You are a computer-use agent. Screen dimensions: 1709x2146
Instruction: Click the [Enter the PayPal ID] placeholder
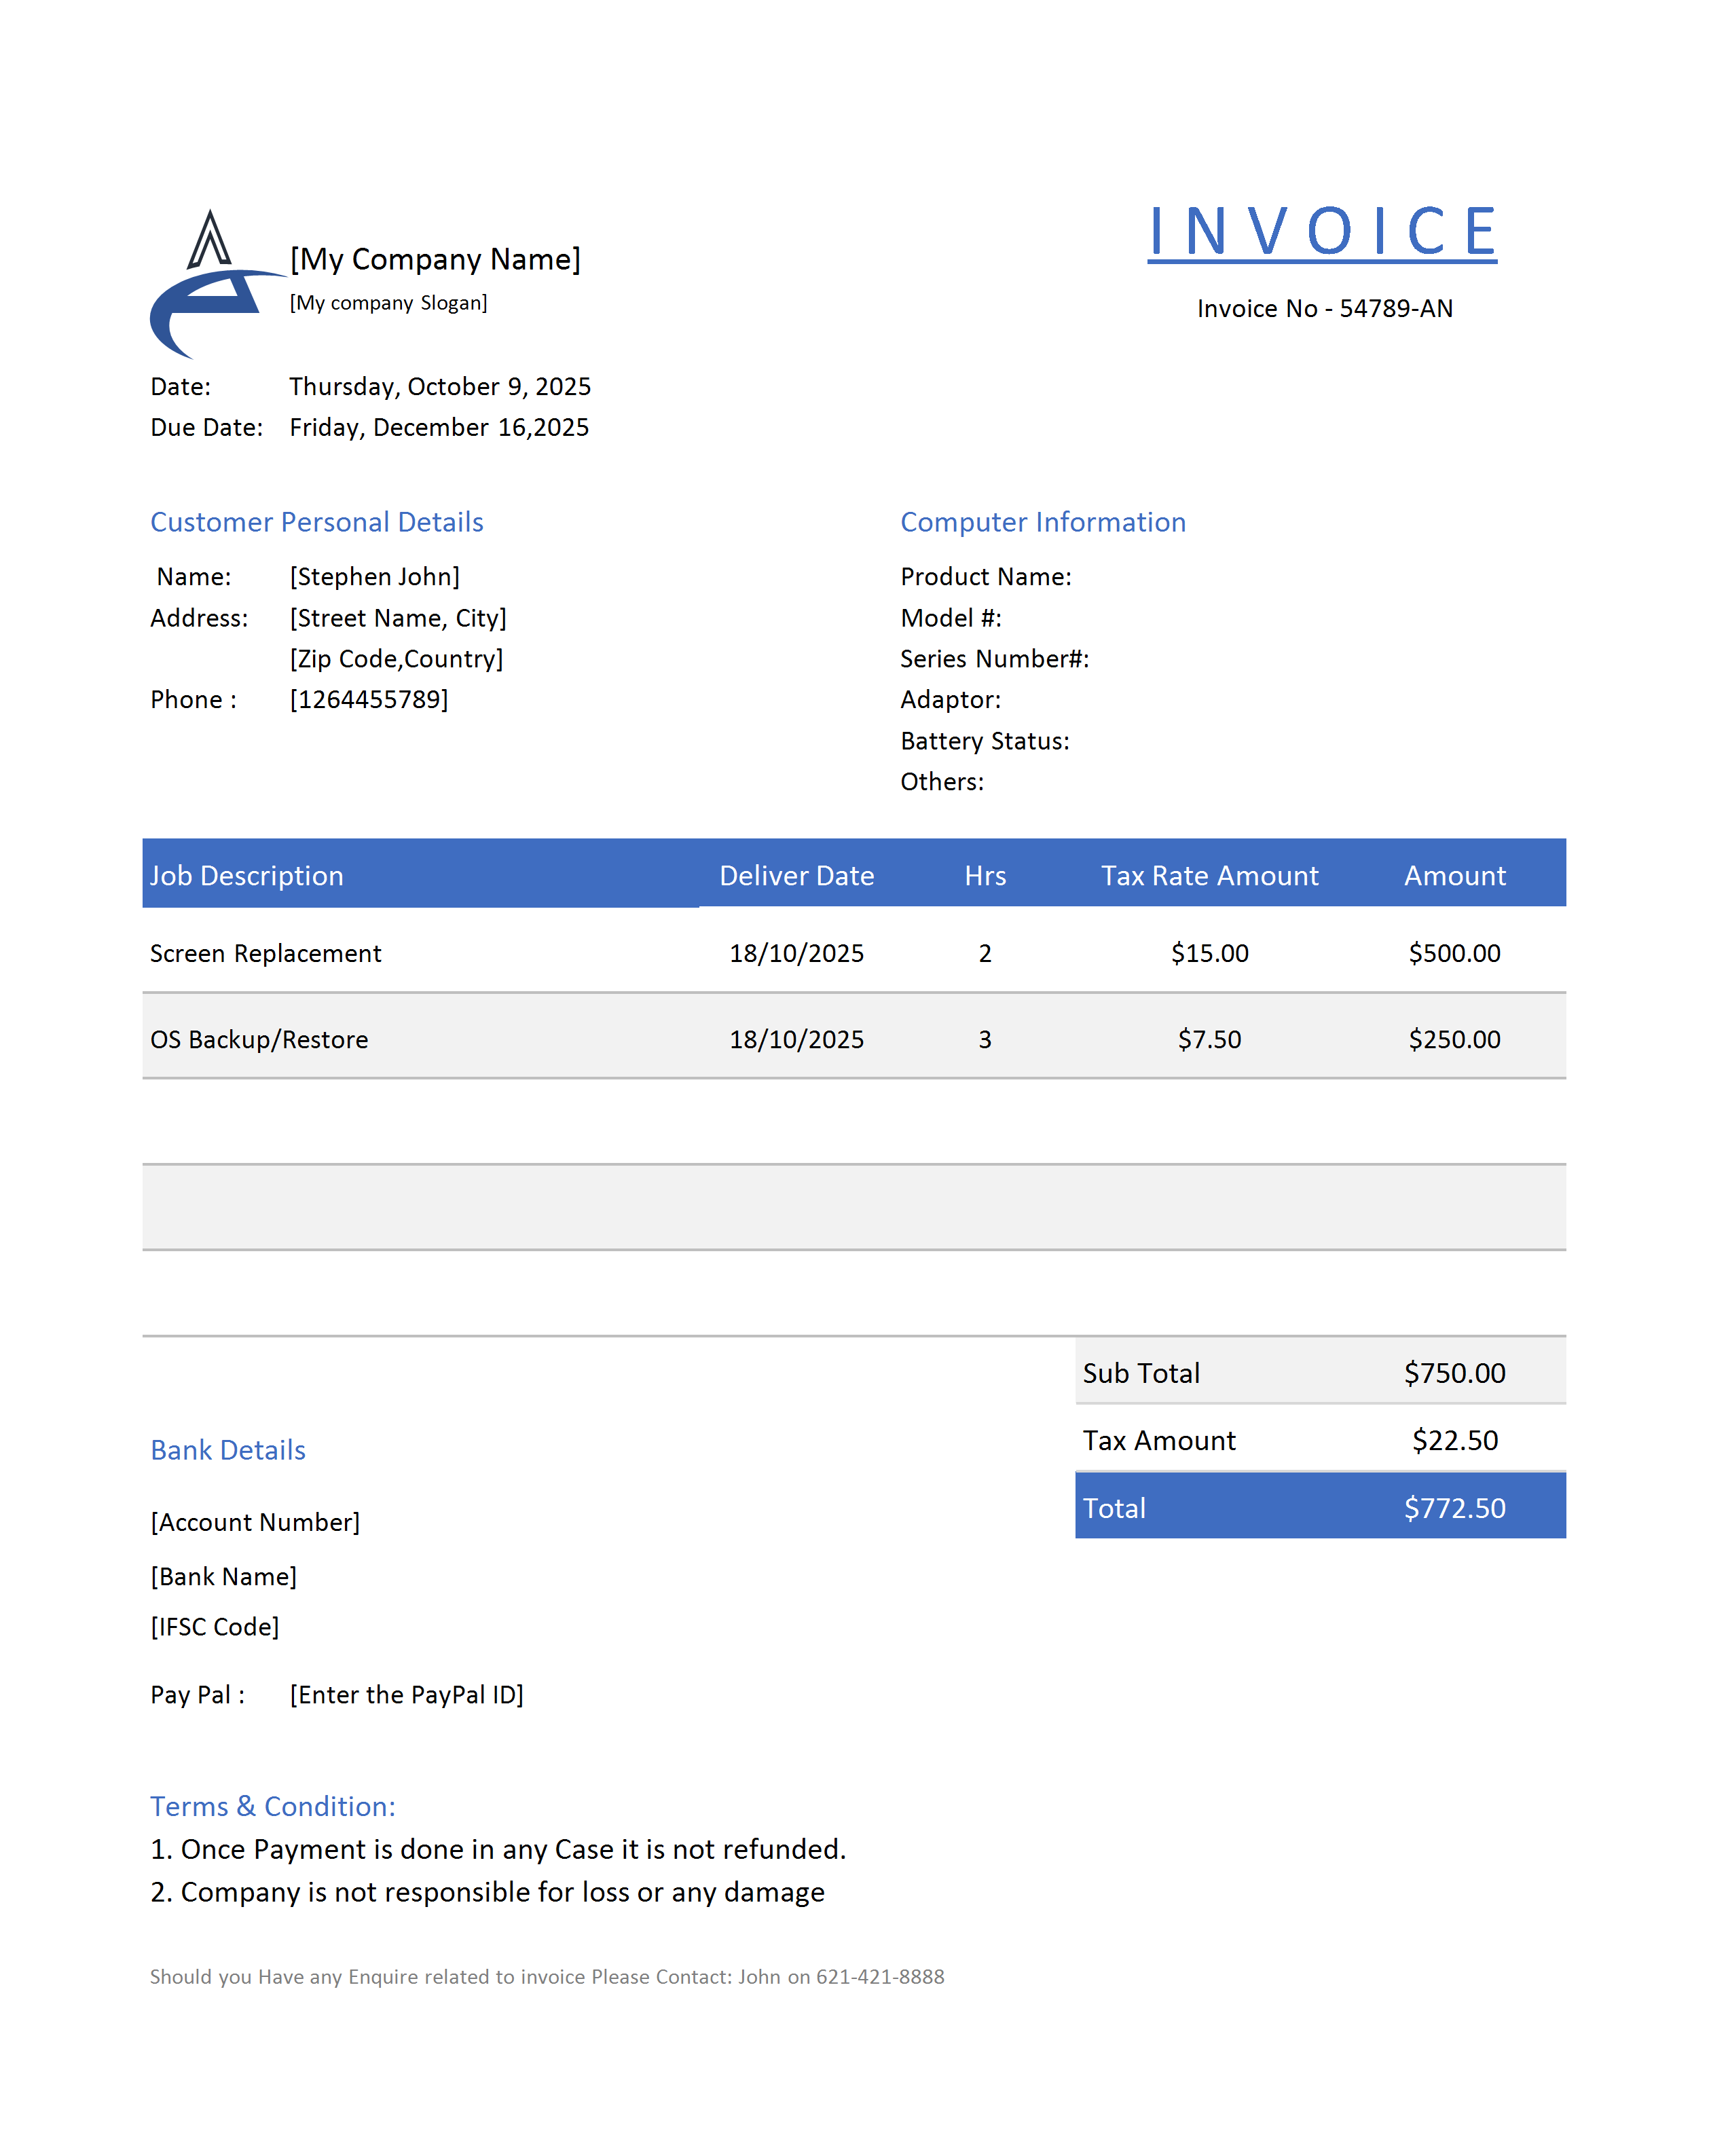(406, 1695)
